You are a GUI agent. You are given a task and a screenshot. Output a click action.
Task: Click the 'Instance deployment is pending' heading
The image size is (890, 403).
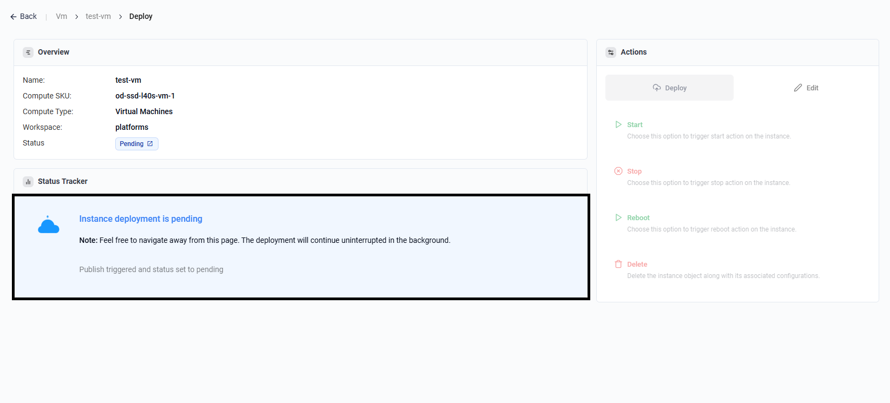tap(141, 219)
